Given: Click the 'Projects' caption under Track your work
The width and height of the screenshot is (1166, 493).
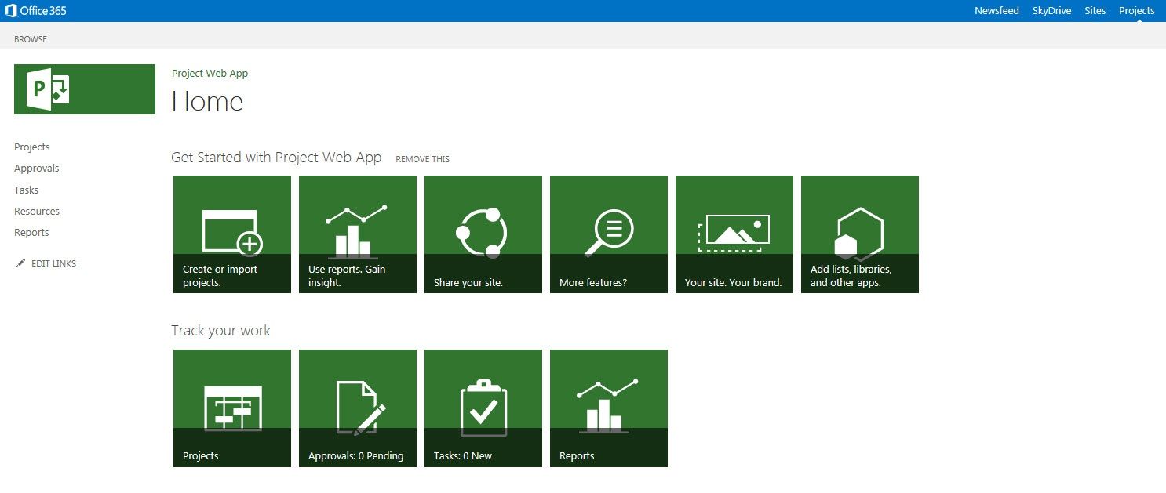Looking at the screenshot, I should coord(201,456).
